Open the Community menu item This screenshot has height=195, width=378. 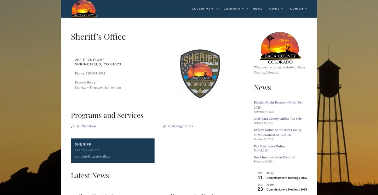(234, 9)
